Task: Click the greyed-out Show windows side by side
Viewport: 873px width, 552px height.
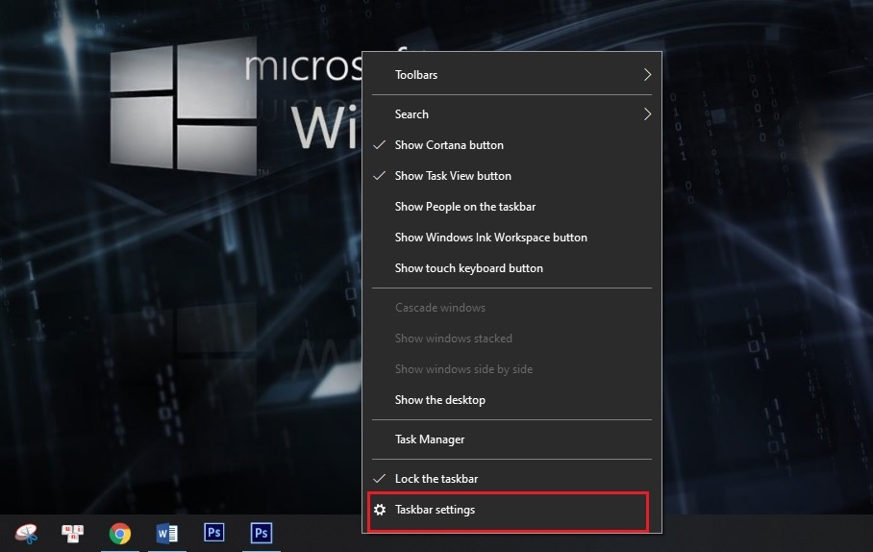Action: 512,369
